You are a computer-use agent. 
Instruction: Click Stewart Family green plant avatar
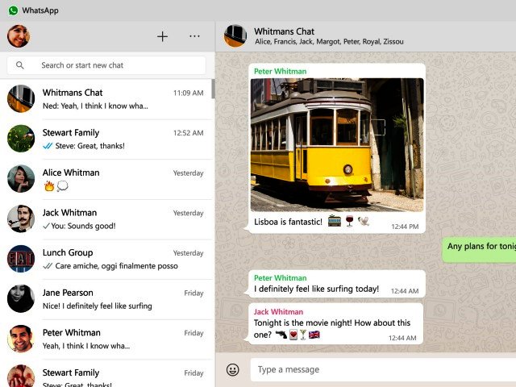21,139
